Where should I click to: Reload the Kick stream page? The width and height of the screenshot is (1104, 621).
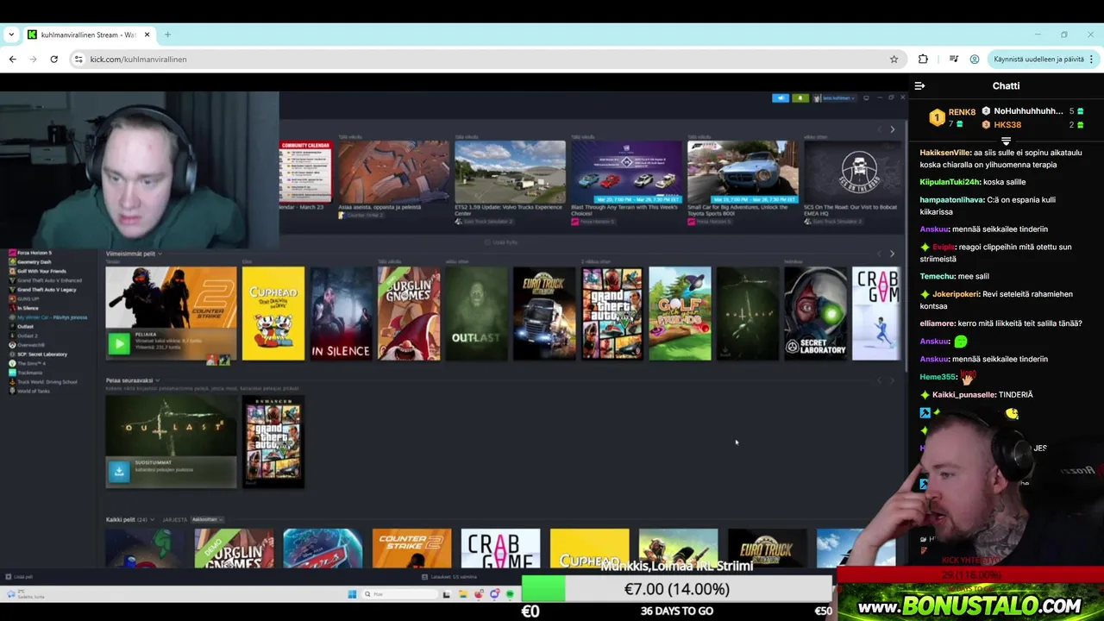coord(53,59)
